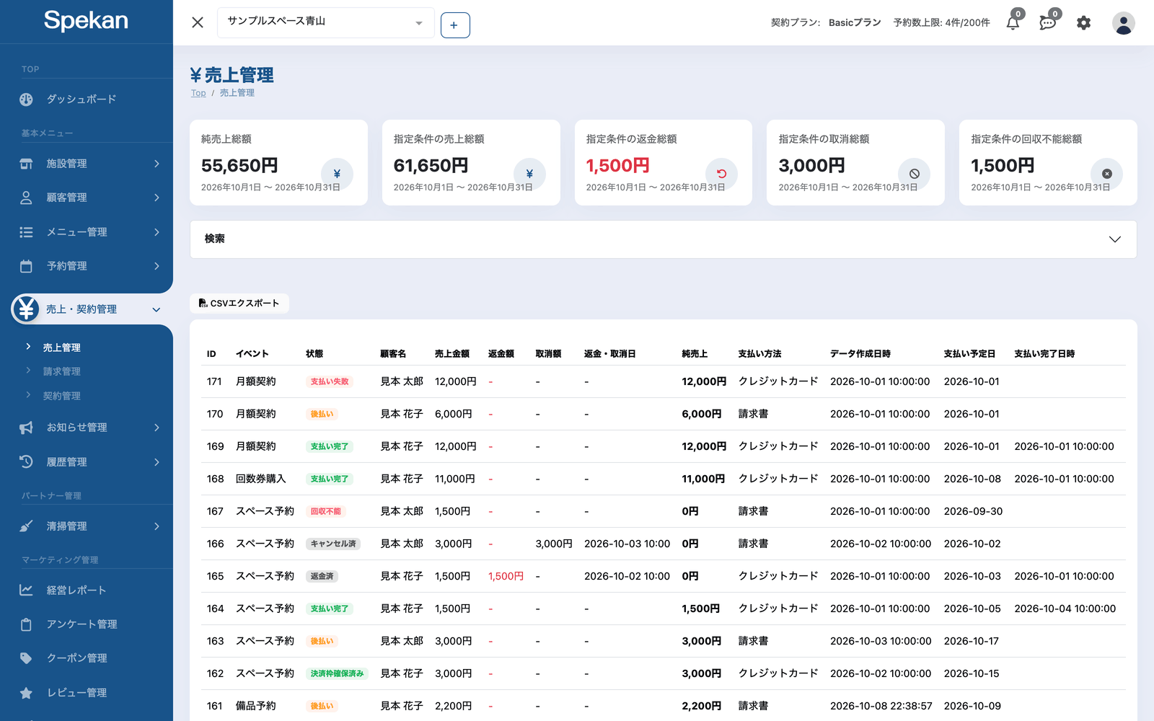
Task: Click the 施設管理 store icon
Action: [26, 164]
